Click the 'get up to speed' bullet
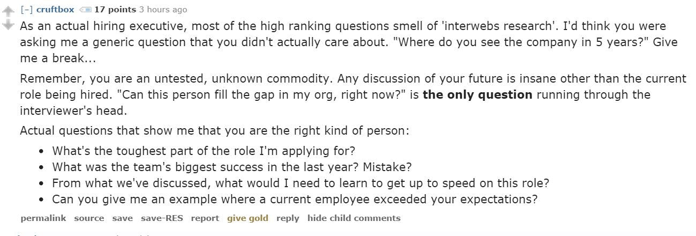This screenshot has width=696, height=236. point(300,183)
